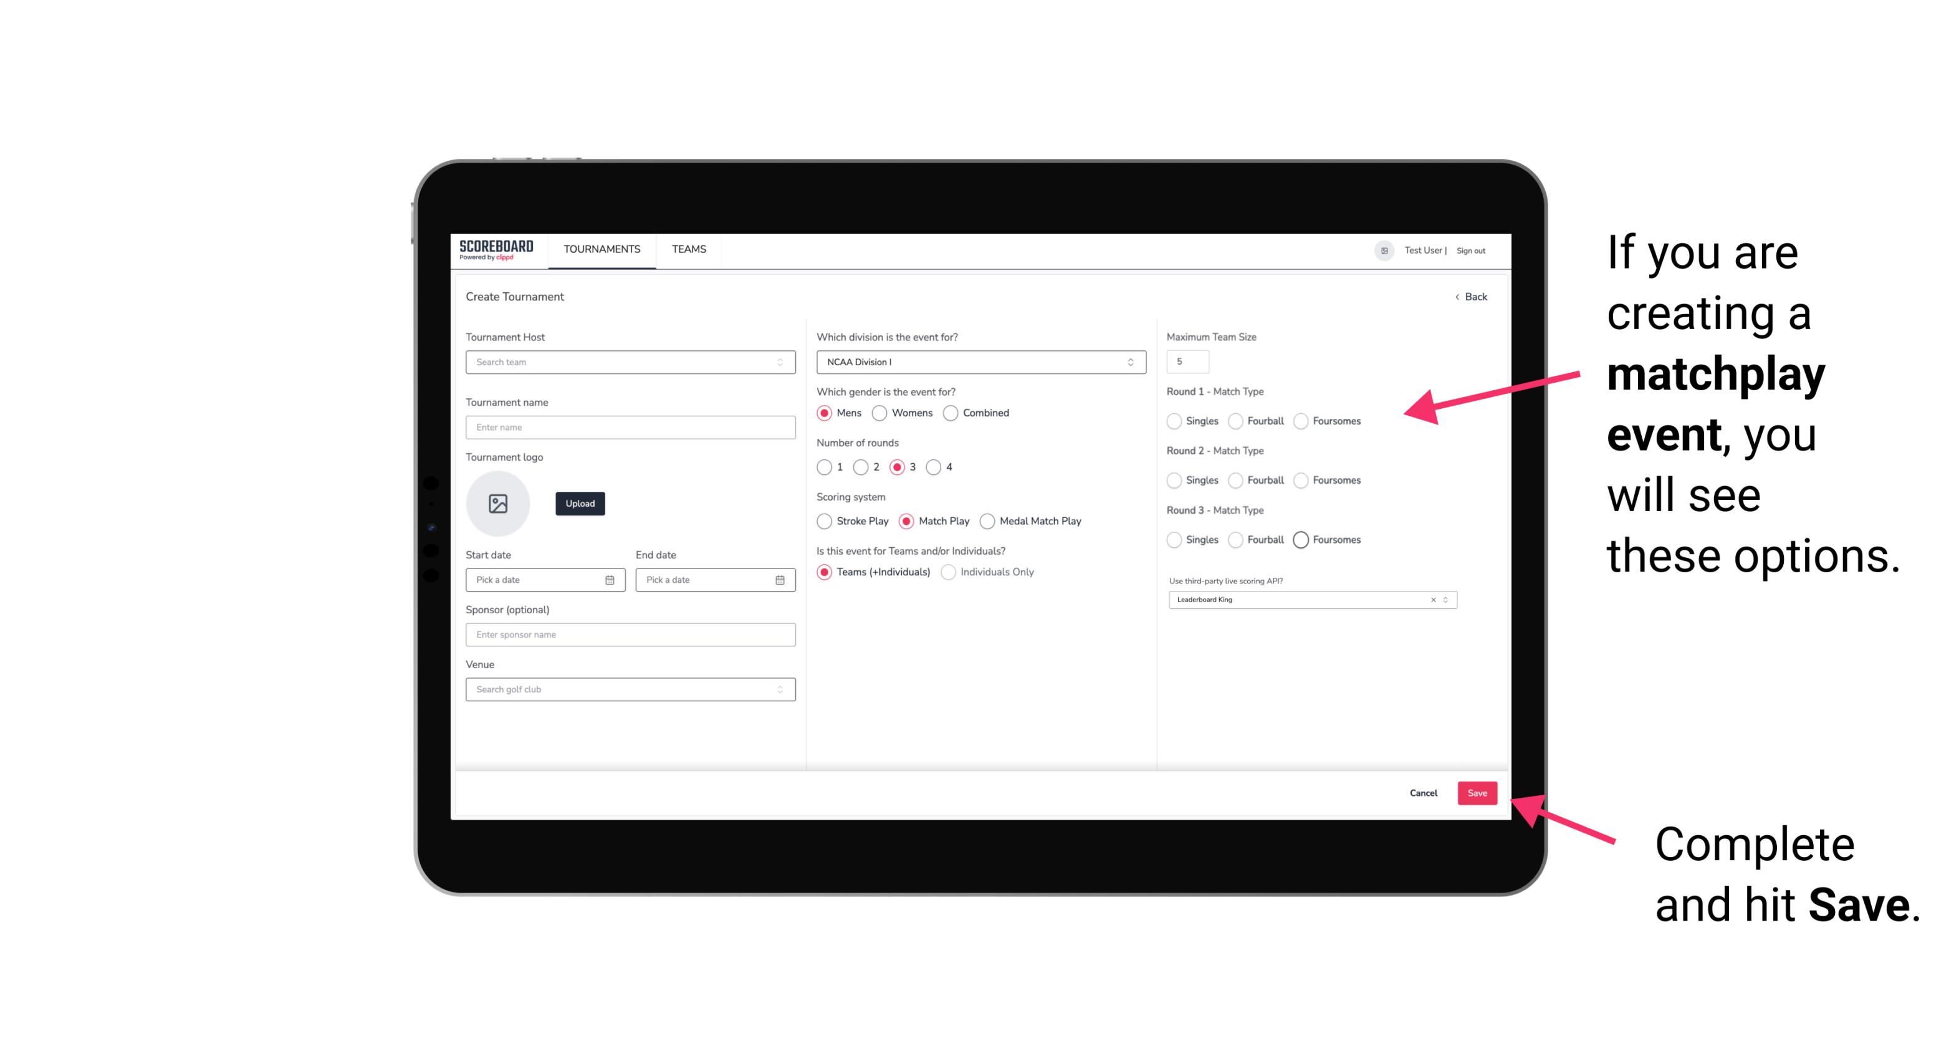Viewport: 1959px width, 1054px height.
Task: Expand the third-party live scoring API dropdown
Action: [1444, 600]
